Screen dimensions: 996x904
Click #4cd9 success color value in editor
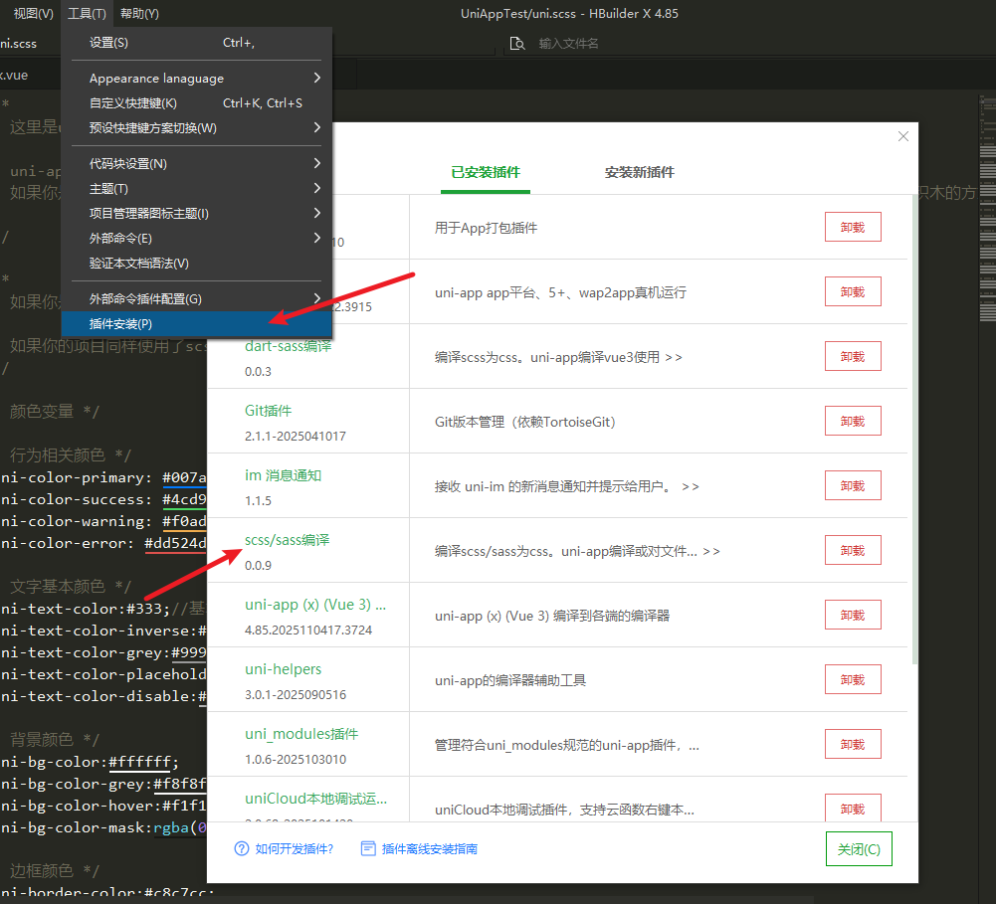click(184, 499)
